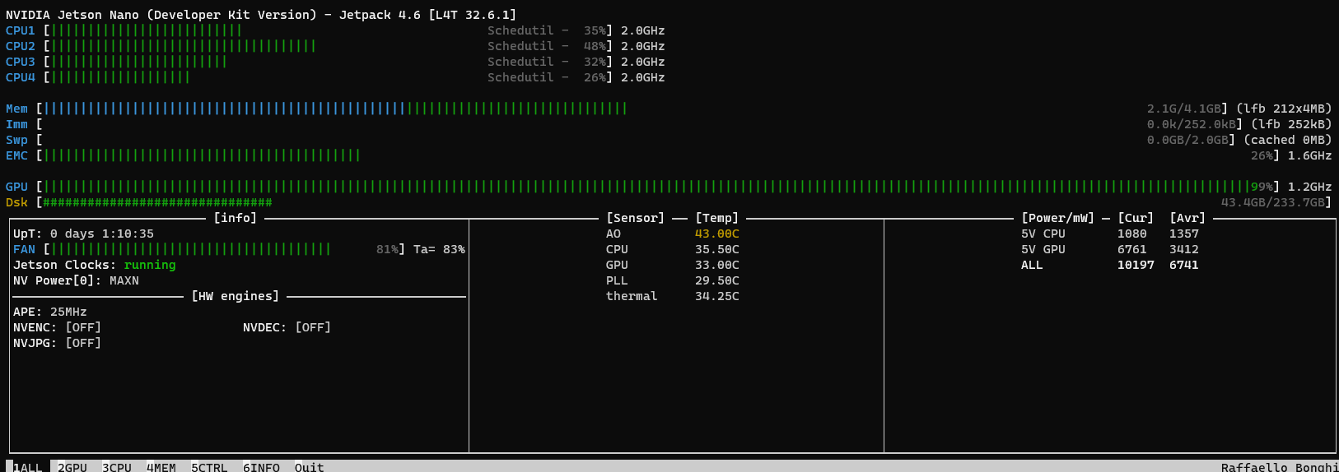Click the PLL temperature 29.50C
Viewport: 1339px width, 472px height.
click(717, 280)
